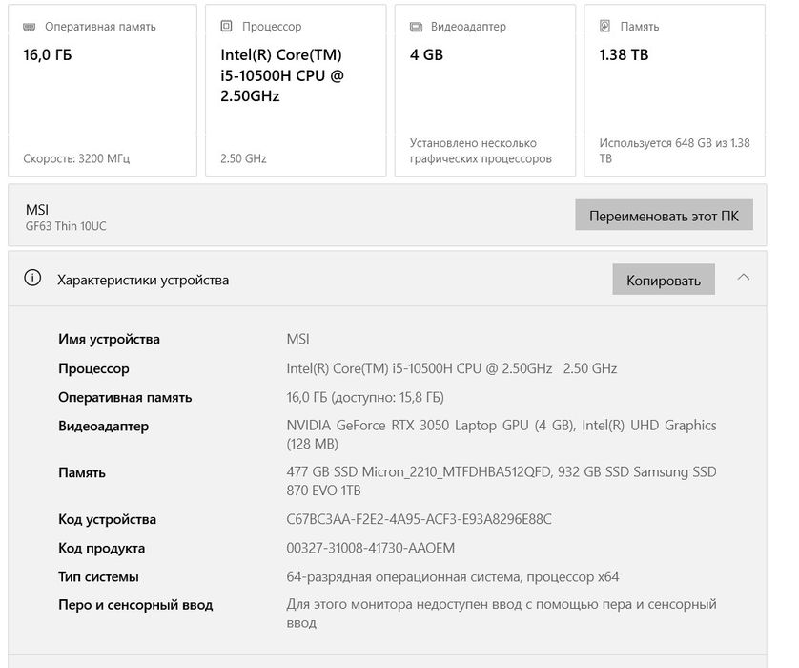Open the Видеоадаптер 4 GB card
799x668 pixels.
coord(485,91)
